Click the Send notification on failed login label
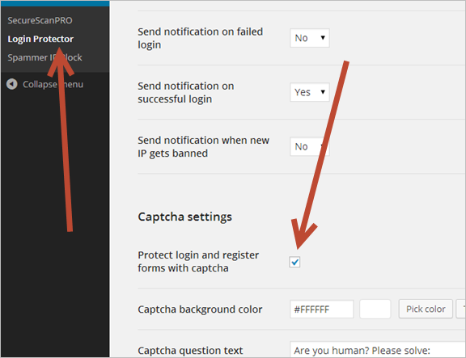Image resolution: width=466 pixels, height=358 pixels. [200, 38]
